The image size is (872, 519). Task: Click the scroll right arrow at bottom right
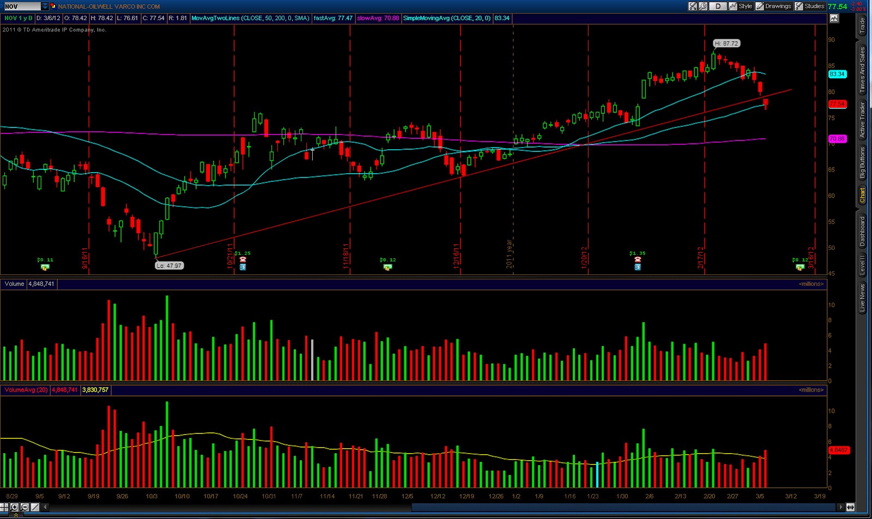click(841, 507)
